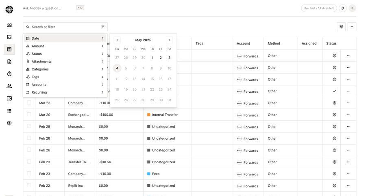This screenshot has height=196, width=366.
Task: Click the plus add transaction button
Action: tap(352, 27)
